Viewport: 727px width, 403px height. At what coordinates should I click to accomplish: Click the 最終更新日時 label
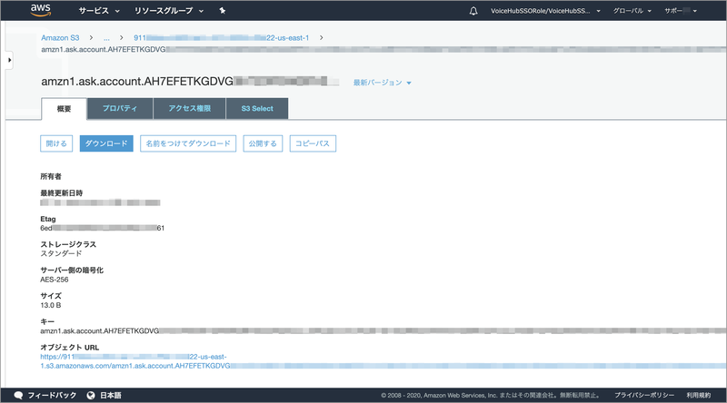[x=62, y=193]
